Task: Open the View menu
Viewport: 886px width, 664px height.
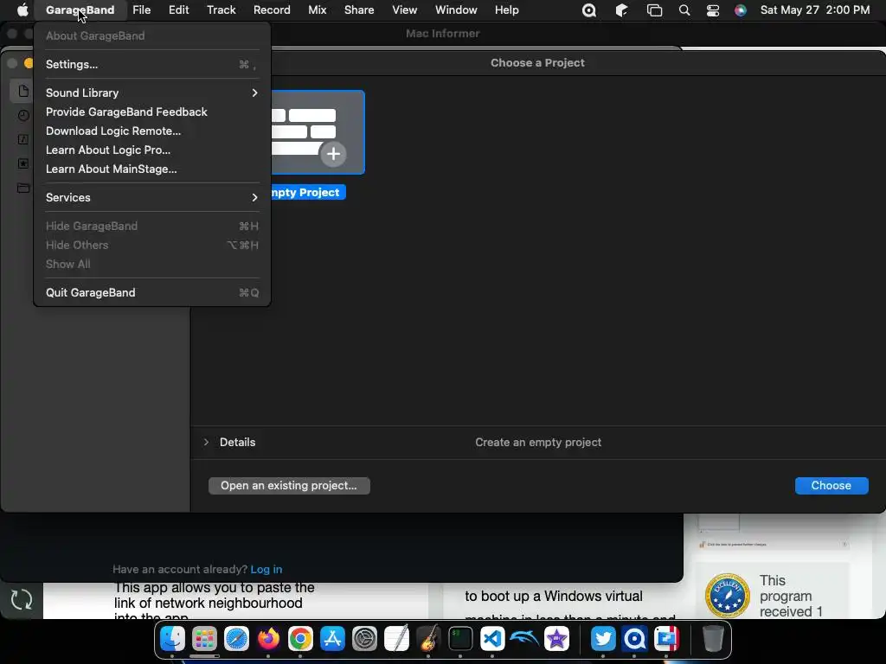Action: tap(405, 10)
